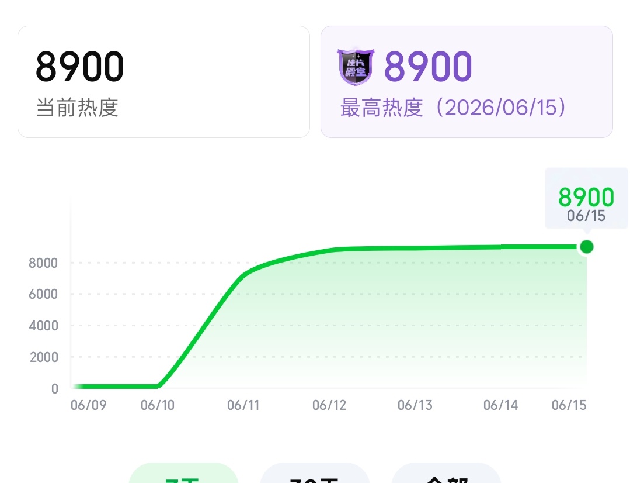This screenshot has width=630, height=483.
Task: Tap the 当前热度 label
Action: pos(77,108)
